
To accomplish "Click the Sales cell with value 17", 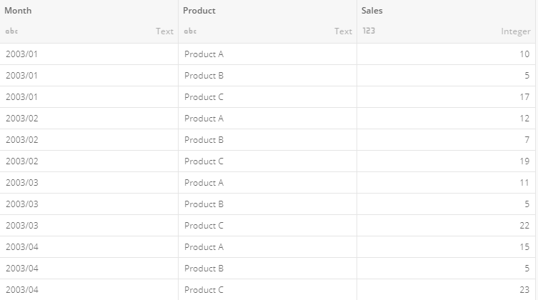I will point(524,97).
